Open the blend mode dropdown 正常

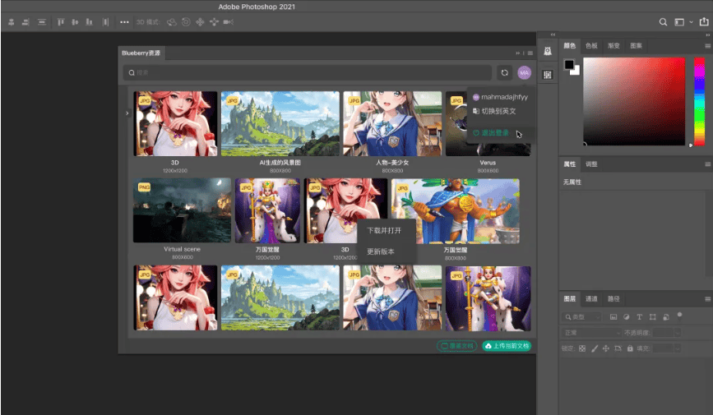(590, 333)
